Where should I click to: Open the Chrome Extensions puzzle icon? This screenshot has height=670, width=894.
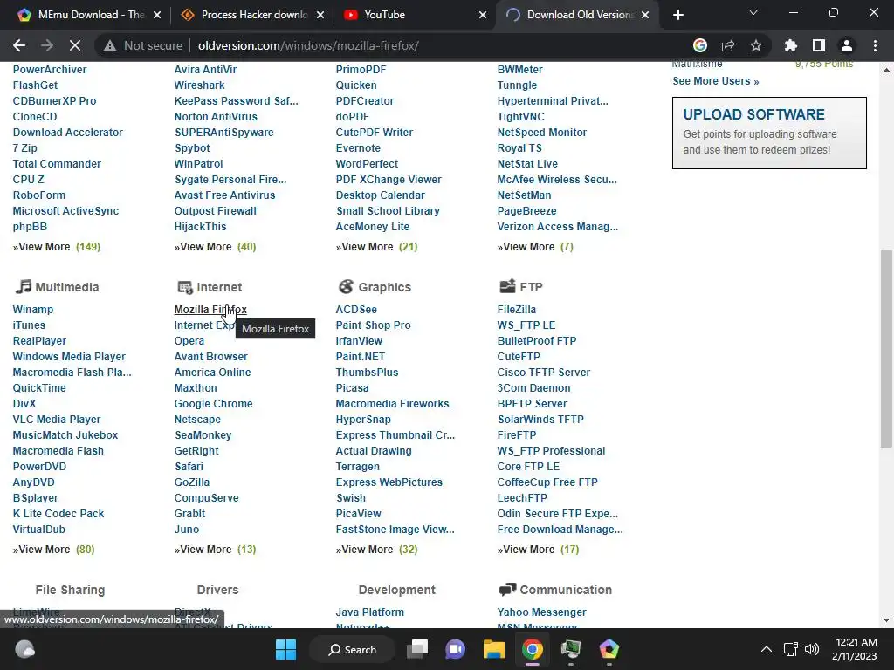[790, 45]
